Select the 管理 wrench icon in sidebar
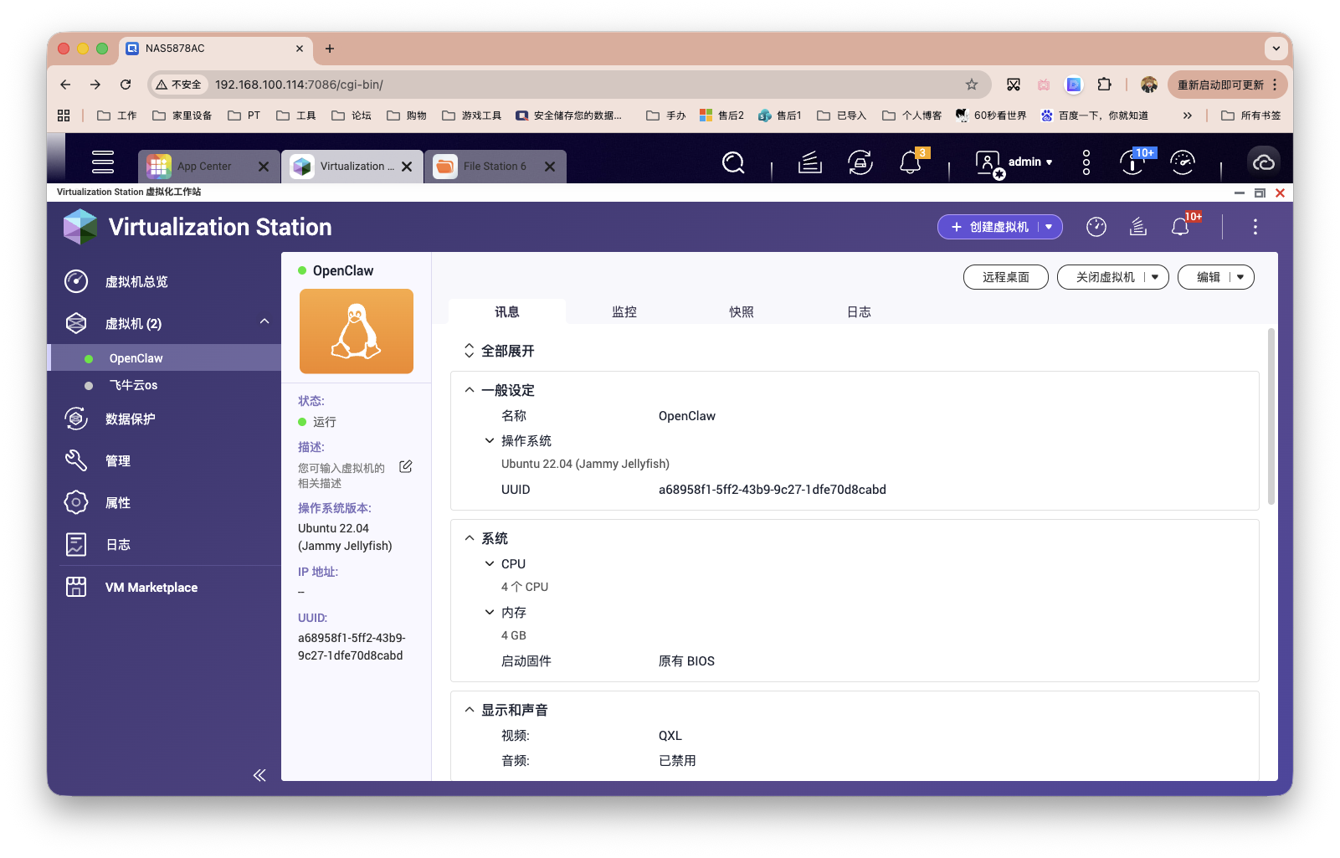Screen dimensions: 1340x858 tap(75, 460)
